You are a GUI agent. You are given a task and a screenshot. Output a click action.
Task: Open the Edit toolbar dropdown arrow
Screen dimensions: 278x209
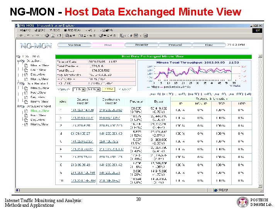(141, 36)
